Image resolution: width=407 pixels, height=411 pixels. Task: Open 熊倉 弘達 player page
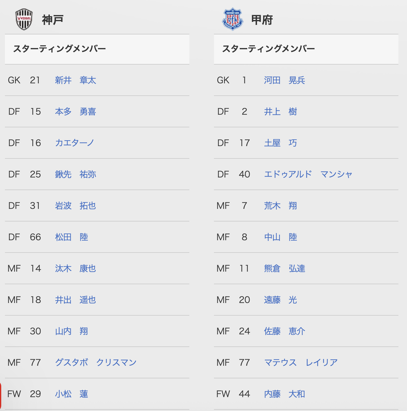285,269
